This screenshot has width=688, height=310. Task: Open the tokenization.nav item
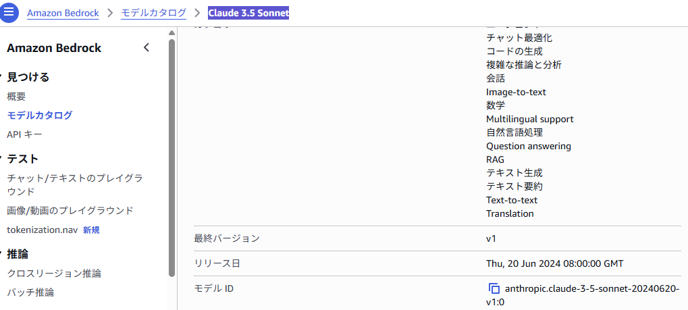pos(44,230)
